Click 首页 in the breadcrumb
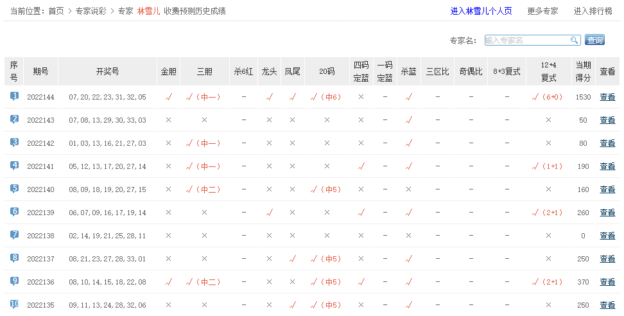The image size is (624, 316). click(56, 11)
